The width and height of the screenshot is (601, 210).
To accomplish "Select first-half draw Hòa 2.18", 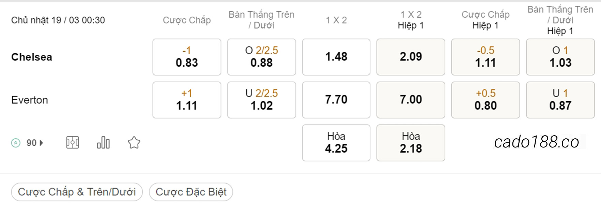I will coord(411,143).
